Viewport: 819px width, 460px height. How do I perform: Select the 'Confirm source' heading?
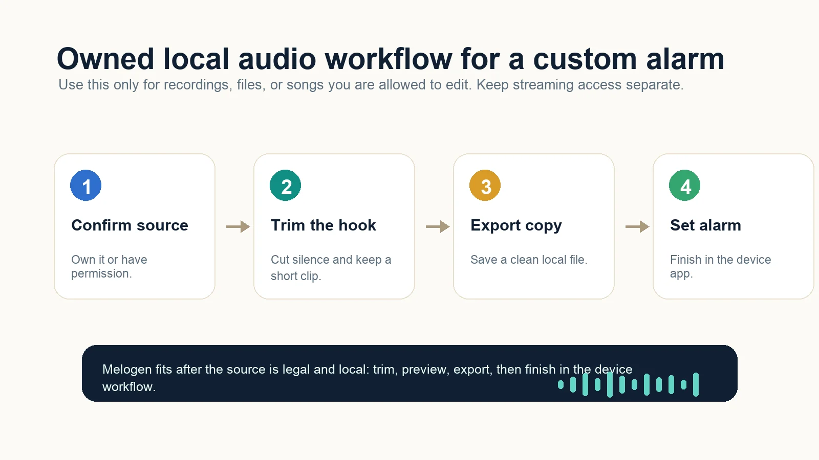pos(130,225)
